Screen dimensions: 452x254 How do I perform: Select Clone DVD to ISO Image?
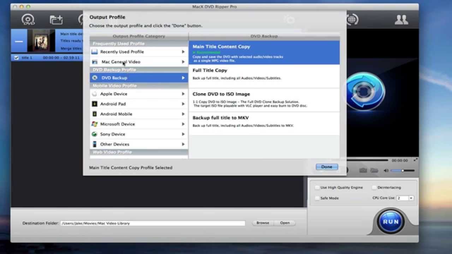[x=264, y=100]
